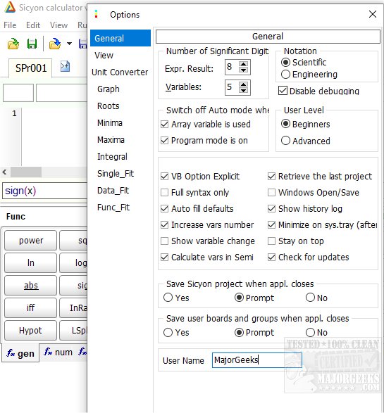
Task: Click the Expr. Result value field
Action: tap(232, 67)
